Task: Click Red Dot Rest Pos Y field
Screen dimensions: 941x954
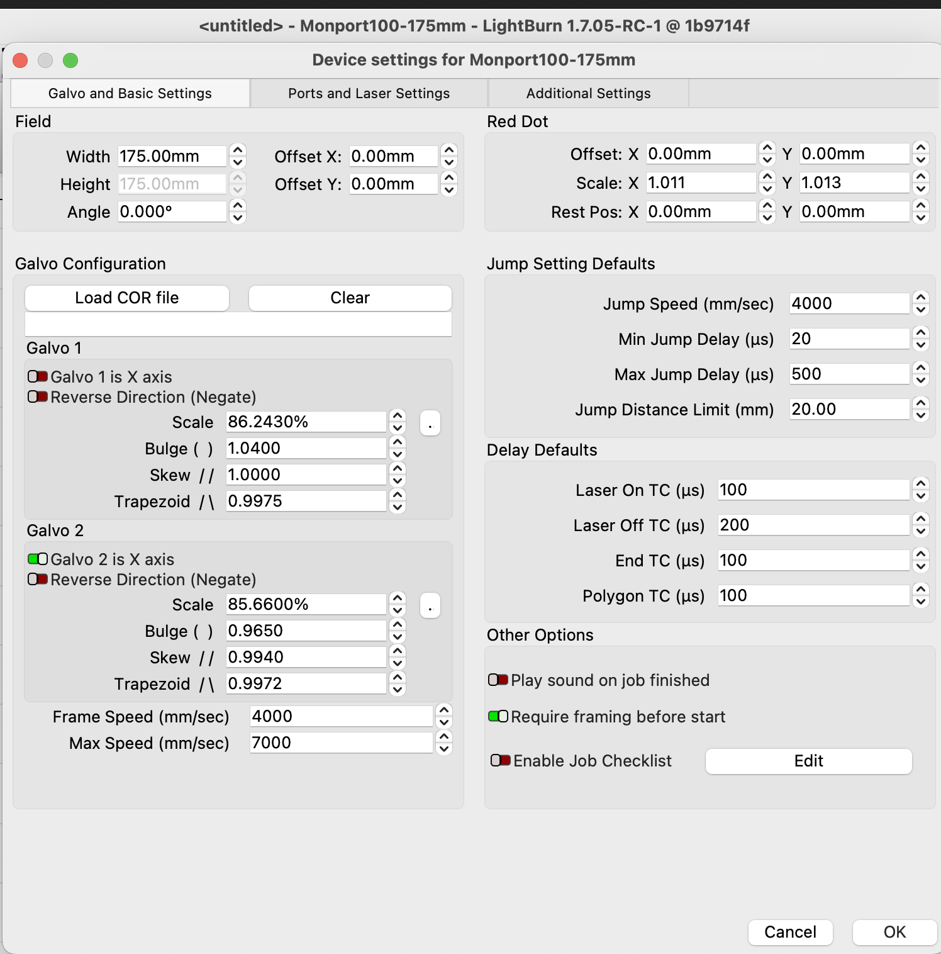Action: pyautogui.click(x=855, y=211)
